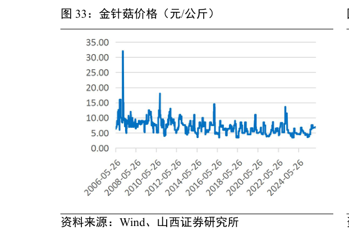
Task: Click the 30.00 y-axis label
Action: [x=97, y=58]
